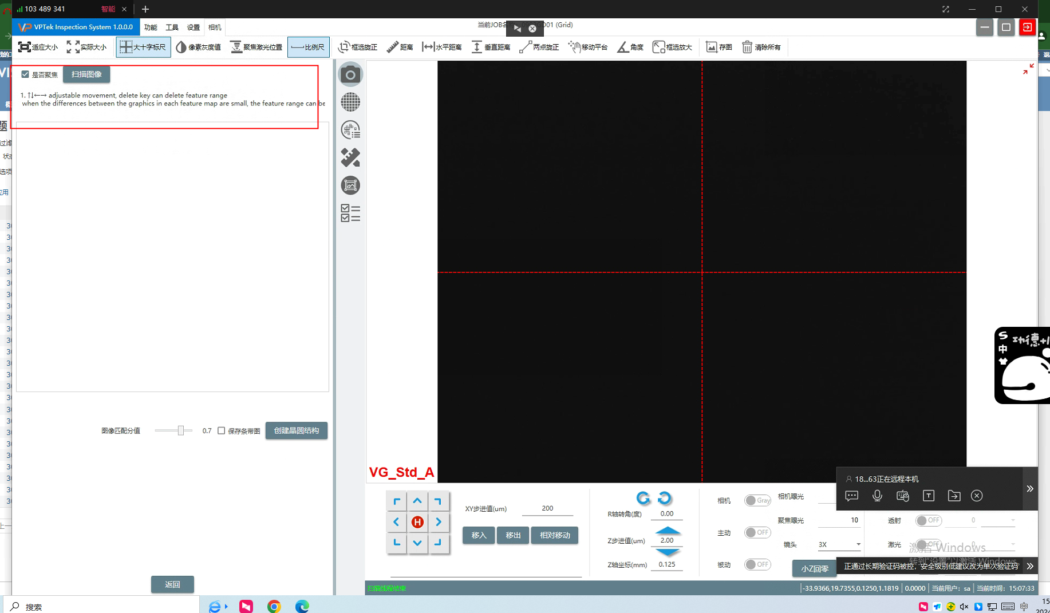1050x613 pixels.
Task: Expand the remote session toolbar chevron
Action: tap(1029, 489)
